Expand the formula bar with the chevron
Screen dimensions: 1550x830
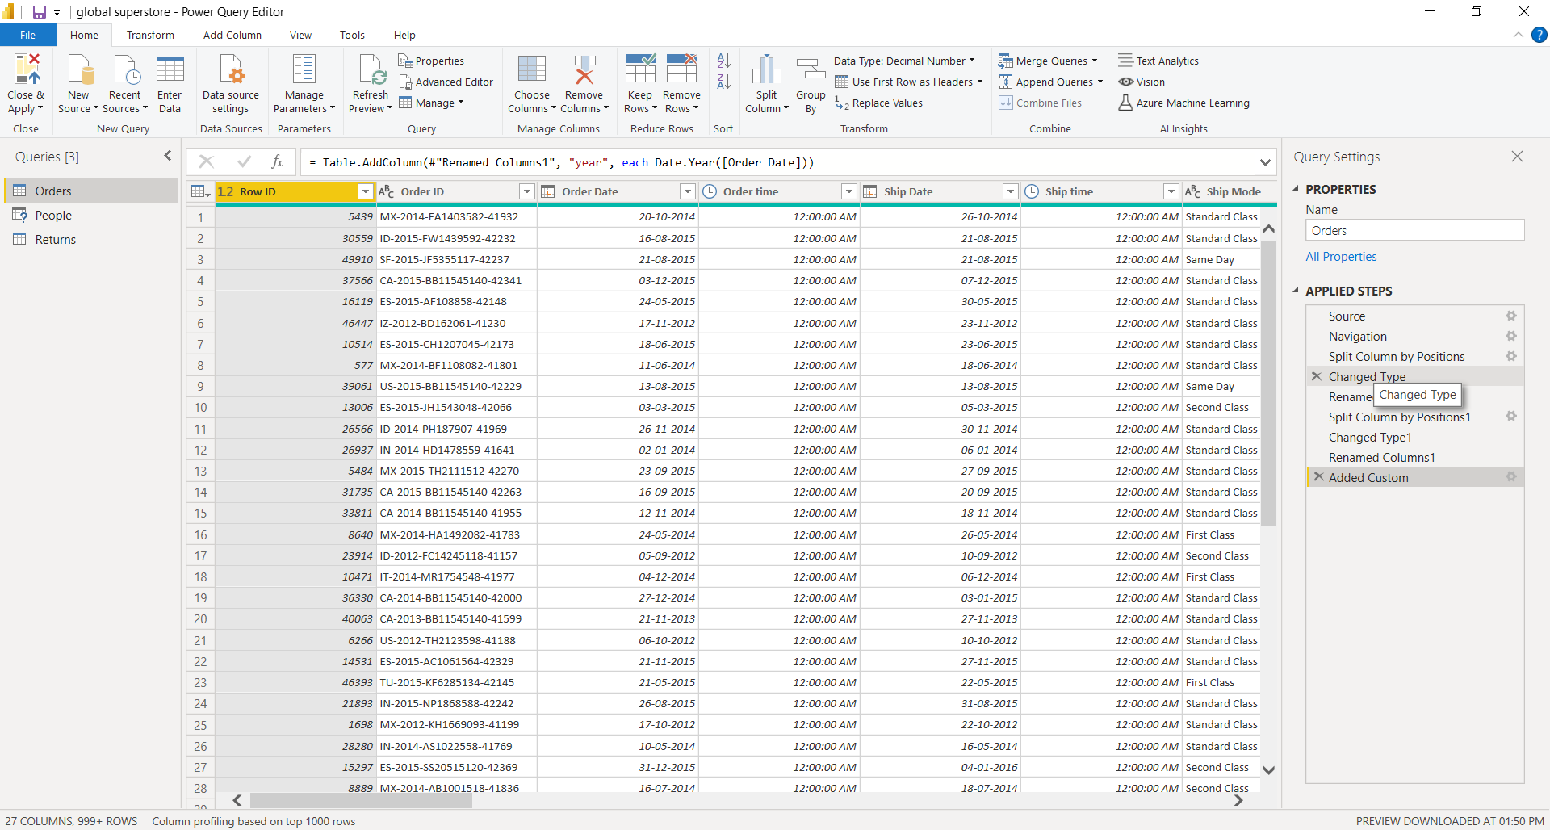tap(1264, 162)
